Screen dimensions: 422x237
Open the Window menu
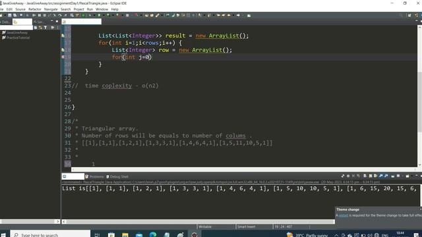pos(102,9)
